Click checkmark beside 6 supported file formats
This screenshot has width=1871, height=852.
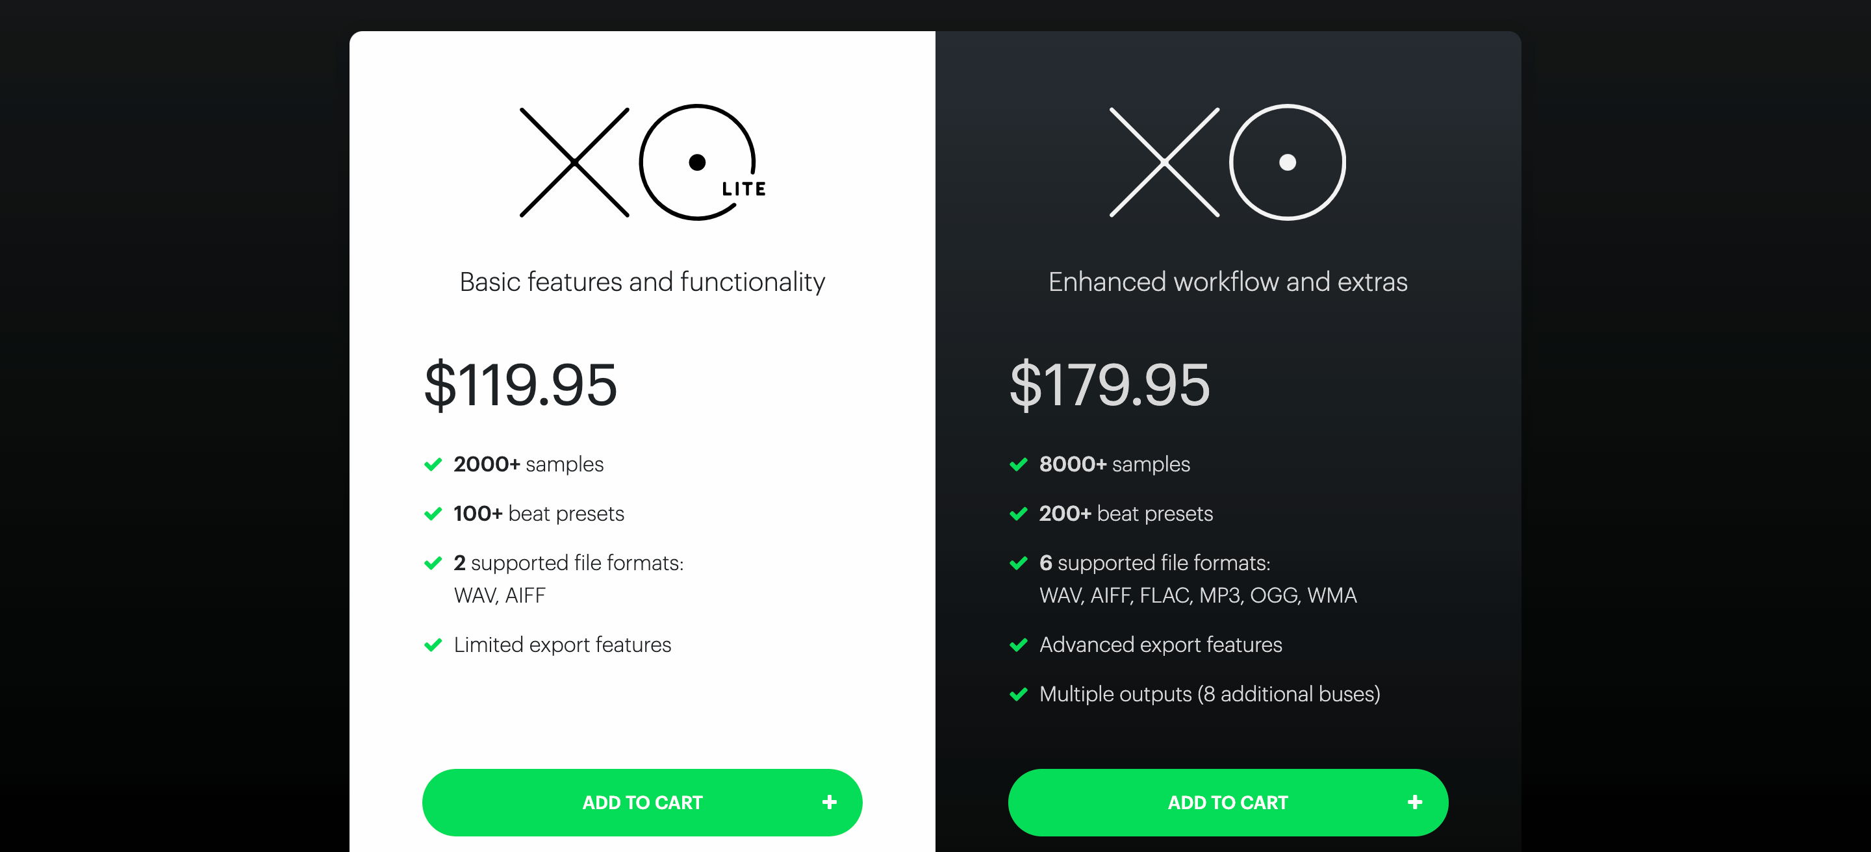(1018, 563)
